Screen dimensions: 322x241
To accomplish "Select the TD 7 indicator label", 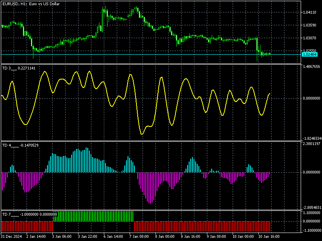I will 29,214.
